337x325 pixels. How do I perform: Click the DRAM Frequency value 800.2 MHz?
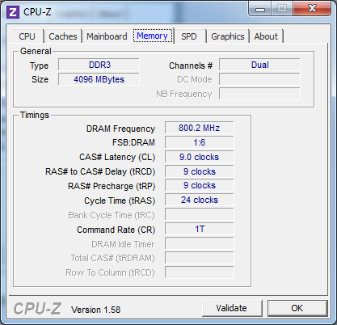(200, 128)
